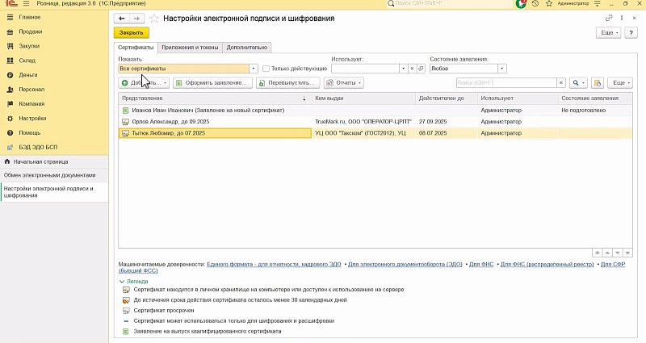Open top Еще menu near help
Screen dimensions: 646x343
click(x=609, y=32)
